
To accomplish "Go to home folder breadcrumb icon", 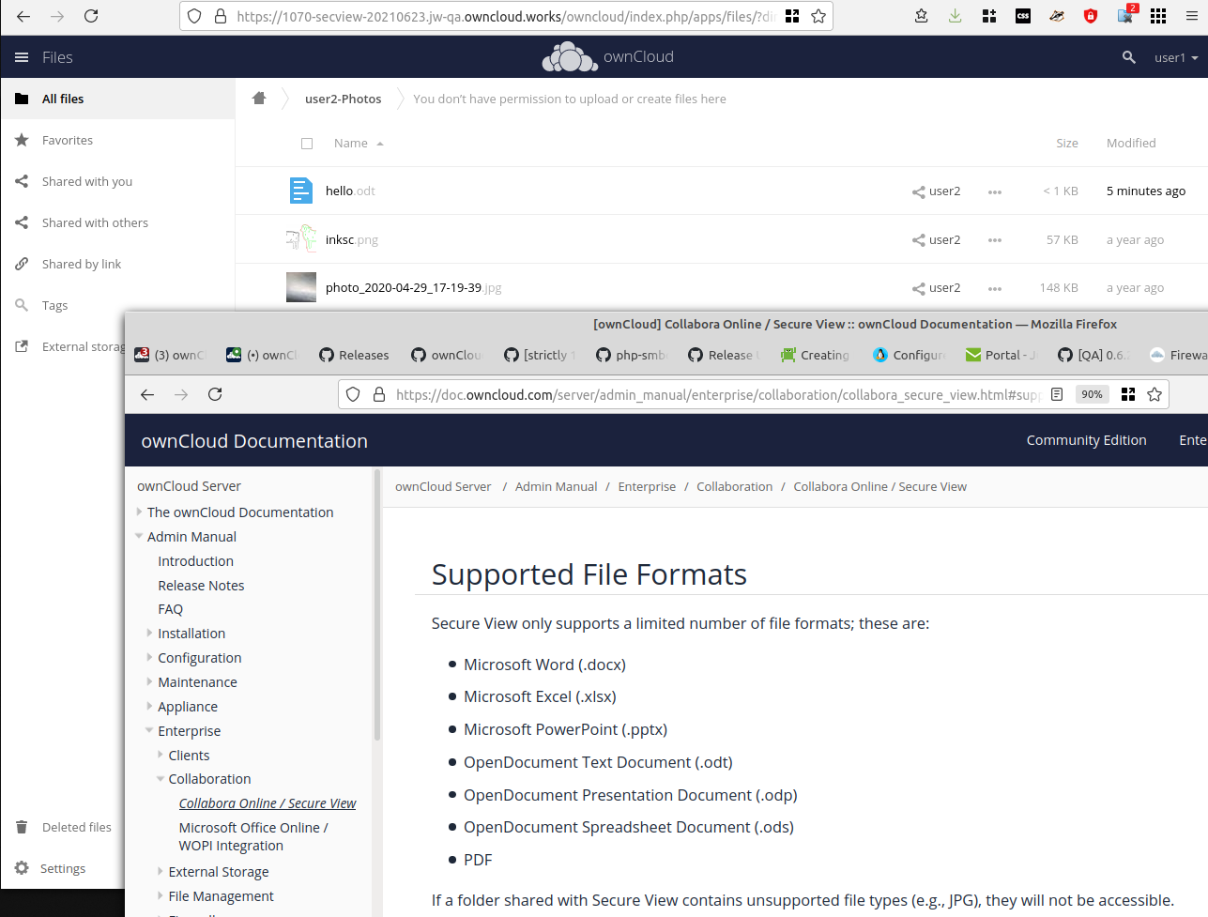I will coord(259,99).
